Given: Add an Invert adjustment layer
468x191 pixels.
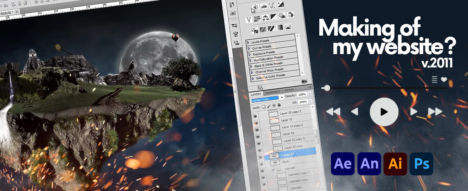Looking at the screenshot, I should (255, 30).
